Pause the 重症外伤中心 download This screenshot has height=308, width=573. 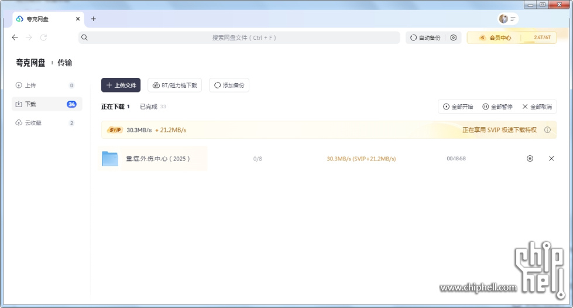530,158
